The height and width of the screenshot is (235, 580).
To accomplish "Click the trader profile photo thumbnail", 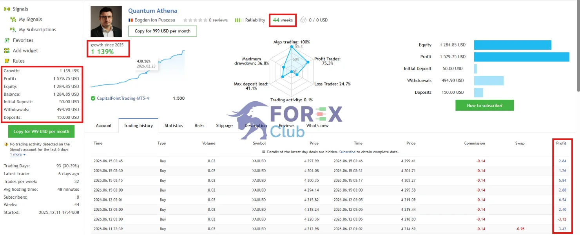I will point(106,22).
